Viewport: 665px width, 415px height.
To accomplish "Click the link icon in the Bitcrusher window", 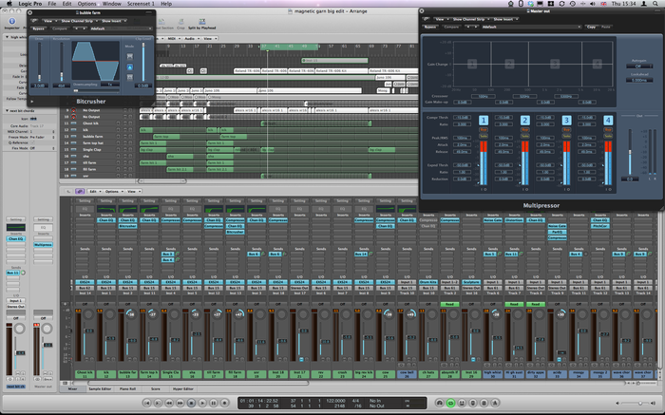I will click(35, 20).
